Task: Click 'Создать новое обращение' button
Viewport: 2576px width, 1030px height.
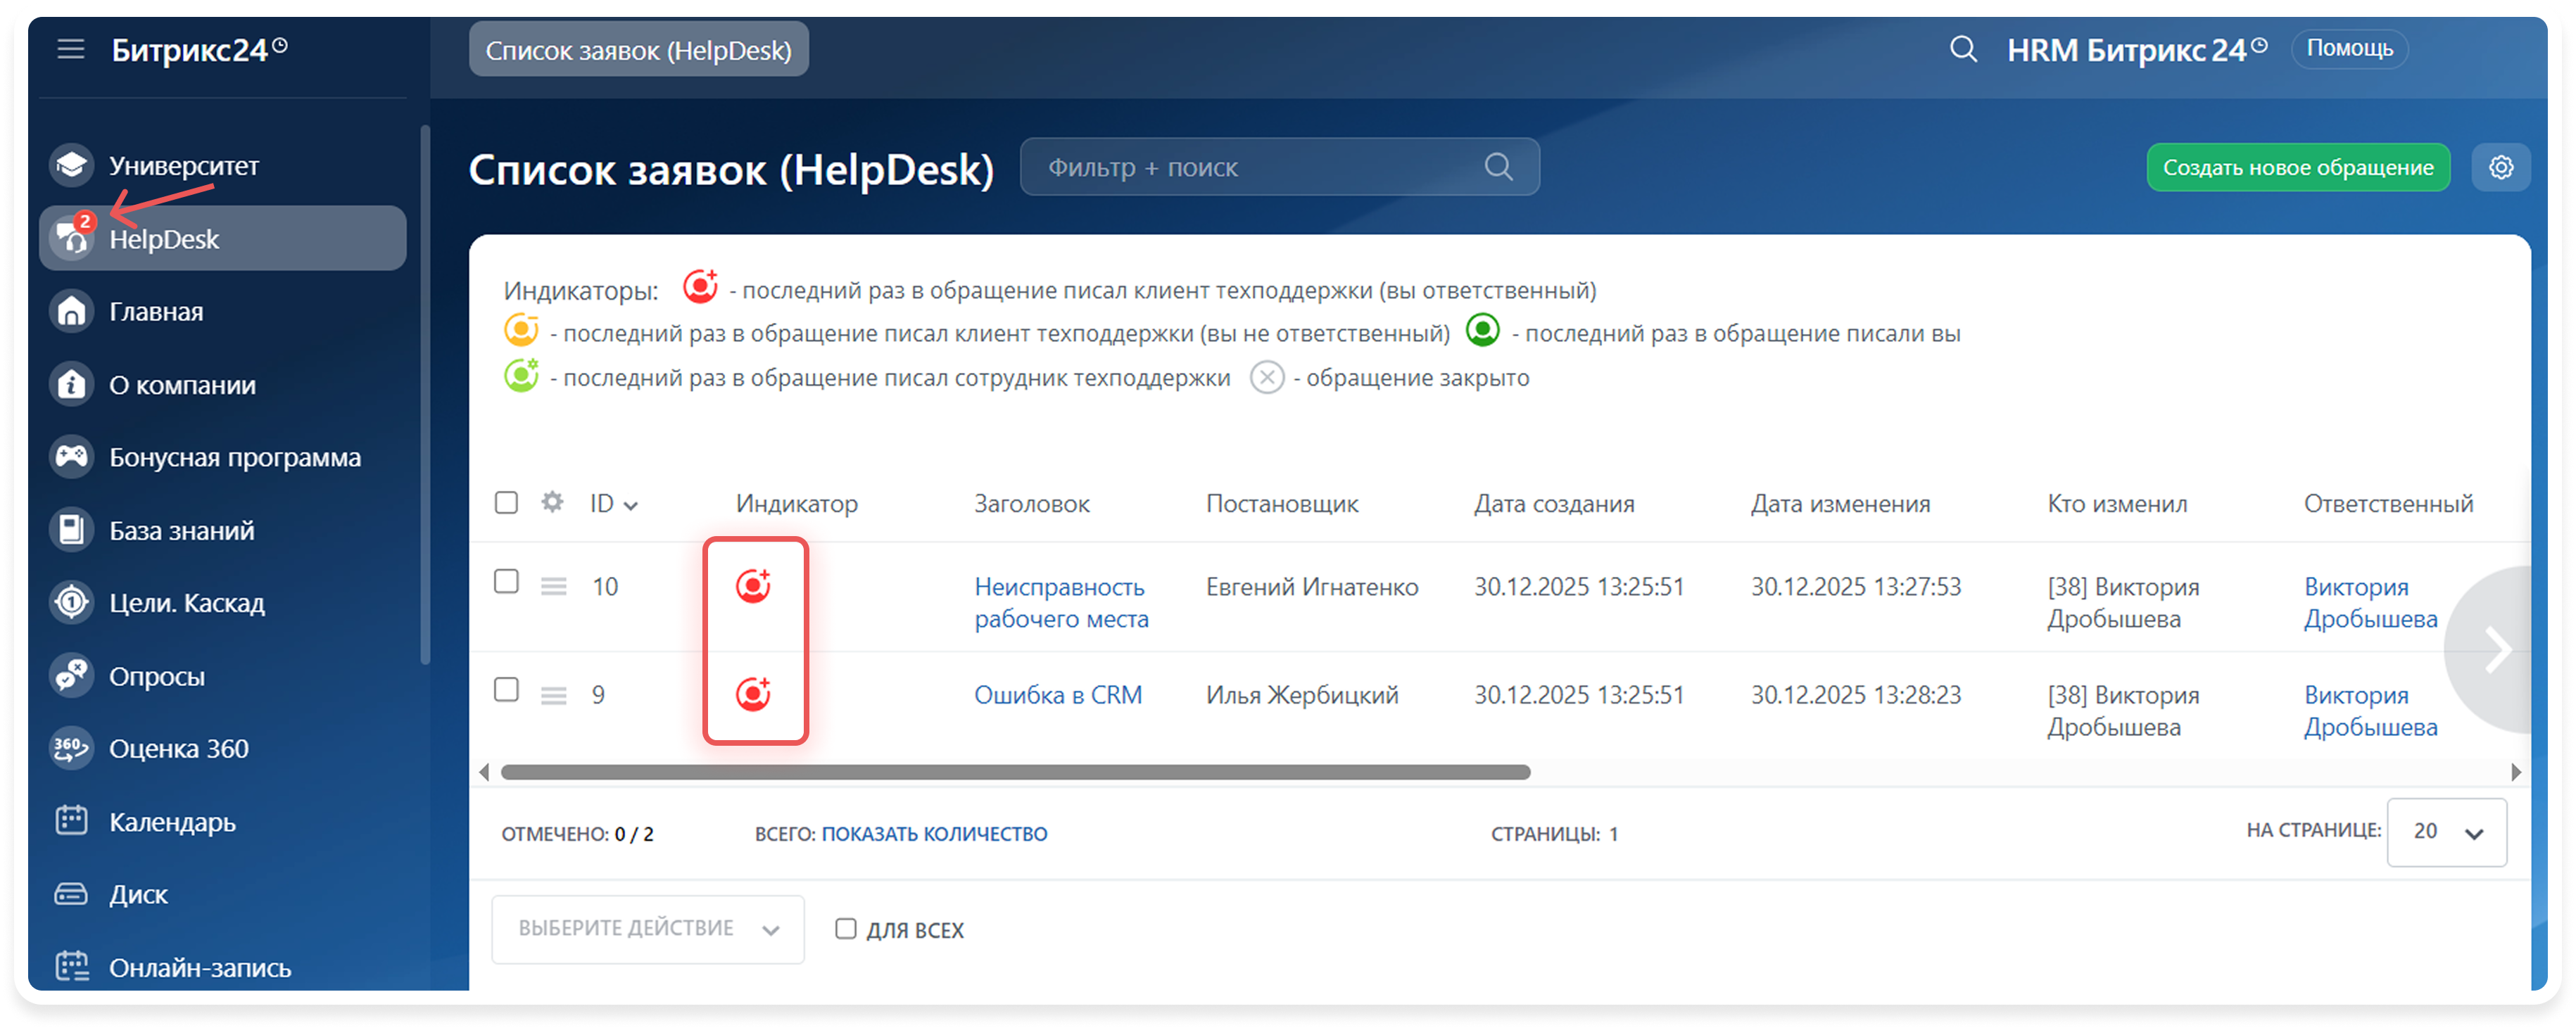Action: (x=2297, y=167)
